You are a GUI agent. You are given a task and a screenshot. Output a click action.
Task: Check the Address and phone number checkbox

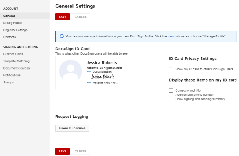(171, 95)
